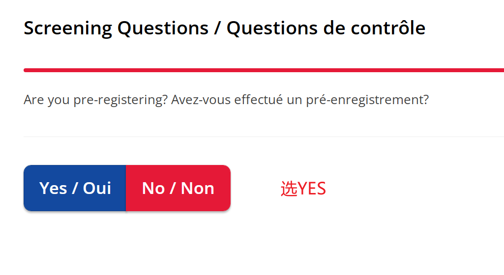Screen dimensions: 504x275
Task: Click the word 'Oui' on blue button
Action: 97,188
